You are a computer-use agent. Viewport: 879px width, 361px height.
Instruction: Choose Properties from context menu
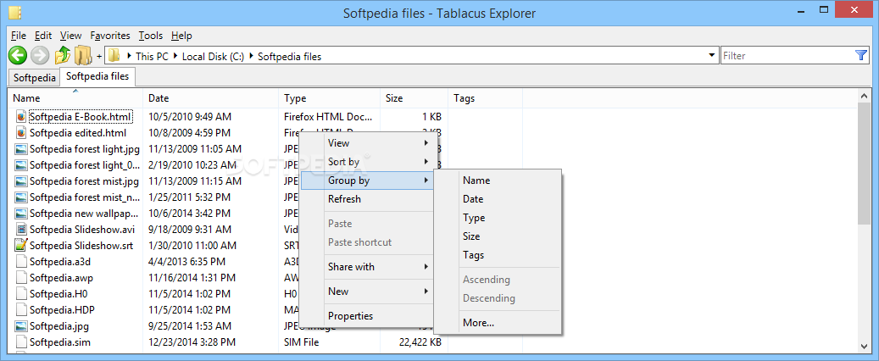[x=350, y=315]
